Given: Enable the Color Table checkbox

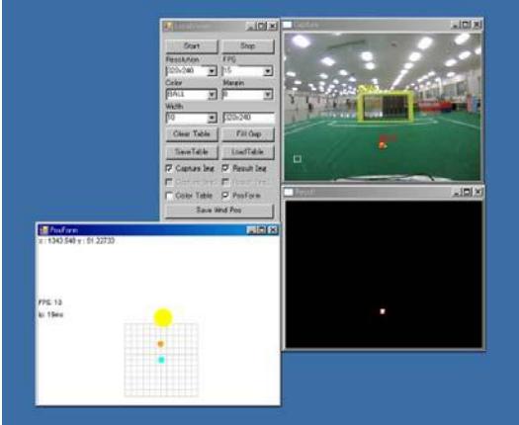Looking at the screenshot, I should click(x=169, y=196).
